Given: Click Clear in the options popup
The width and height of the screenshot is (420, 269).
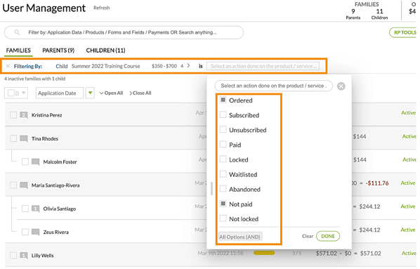Looking at the screenshot, I should (x=308, y=236).
